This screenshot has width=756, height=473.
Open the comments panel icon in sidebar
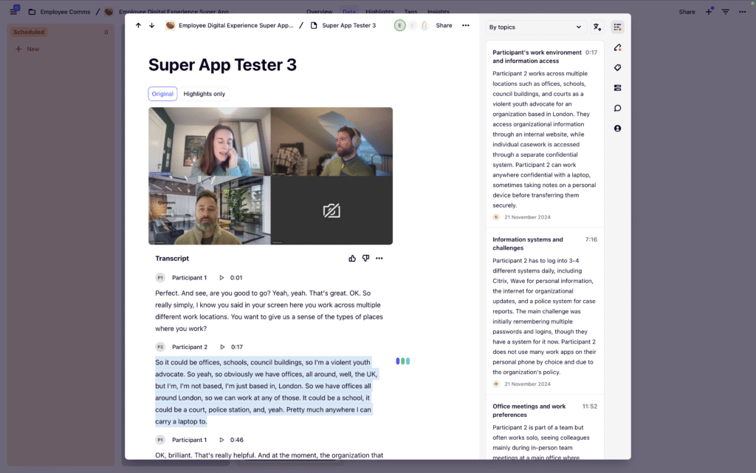click(x=617, y=108)
